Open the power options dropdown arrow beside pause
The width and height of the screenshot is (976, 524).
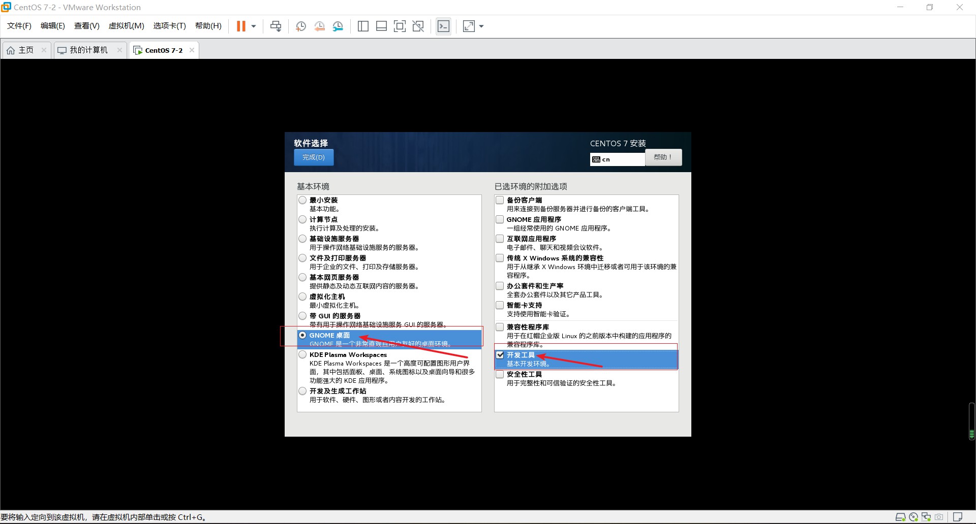254,26
